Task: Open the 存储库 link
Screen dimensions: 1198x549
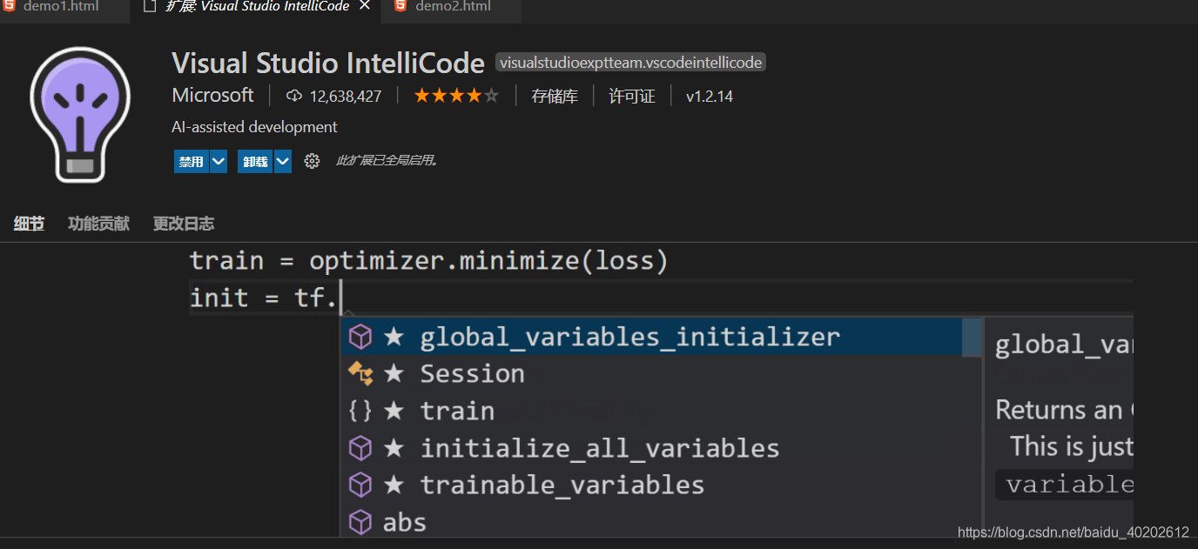Action: (x=555, y=96)
